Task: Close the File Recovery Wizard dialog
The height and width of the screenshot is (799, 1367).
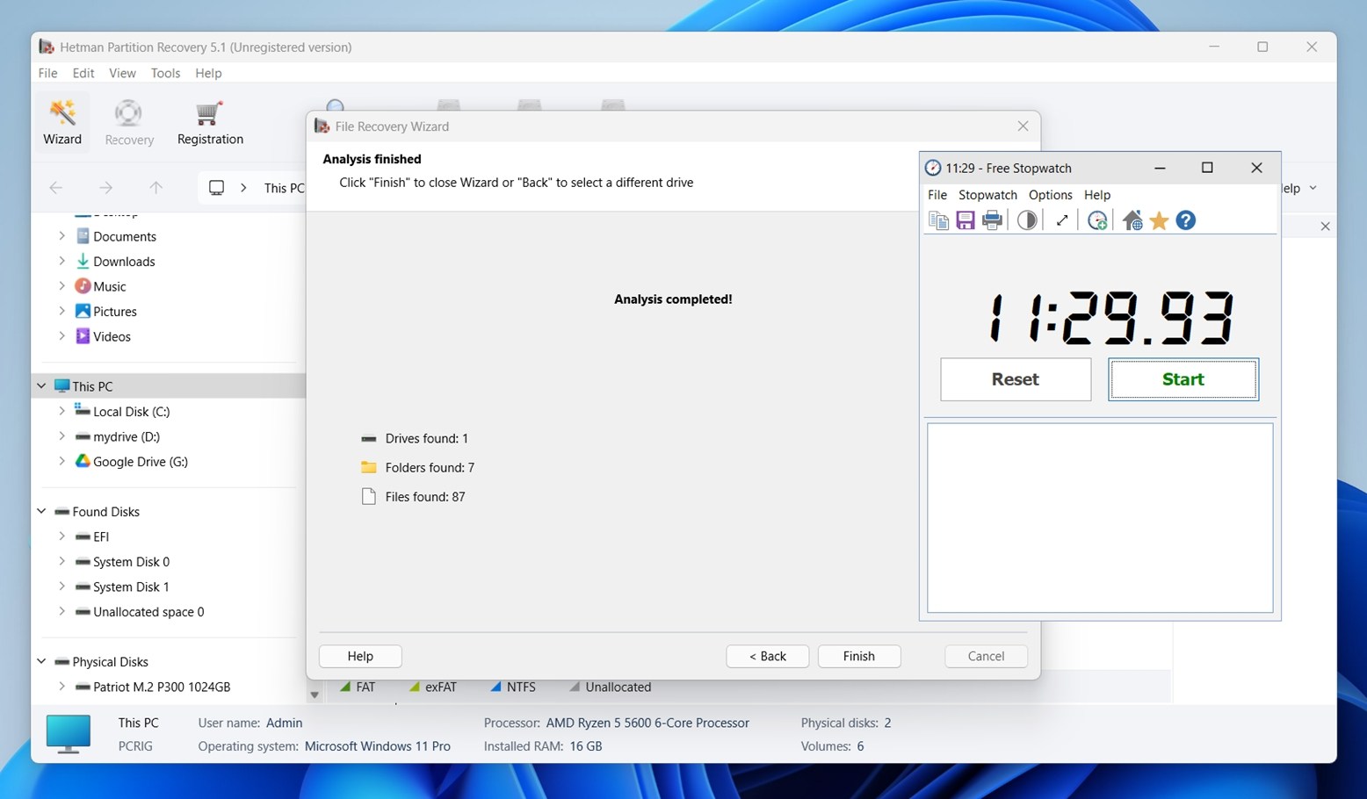Action: click(1023, 126)
